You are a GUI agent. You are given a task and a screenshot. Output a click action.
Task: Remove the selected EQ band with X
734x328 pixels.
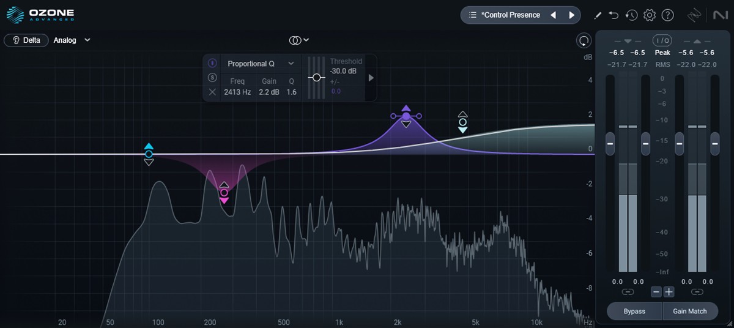pyautogui.click(x=212, y=92)
